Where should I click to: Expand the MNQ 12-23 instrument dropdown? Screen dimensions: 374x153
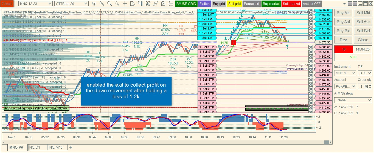point(35,4)
